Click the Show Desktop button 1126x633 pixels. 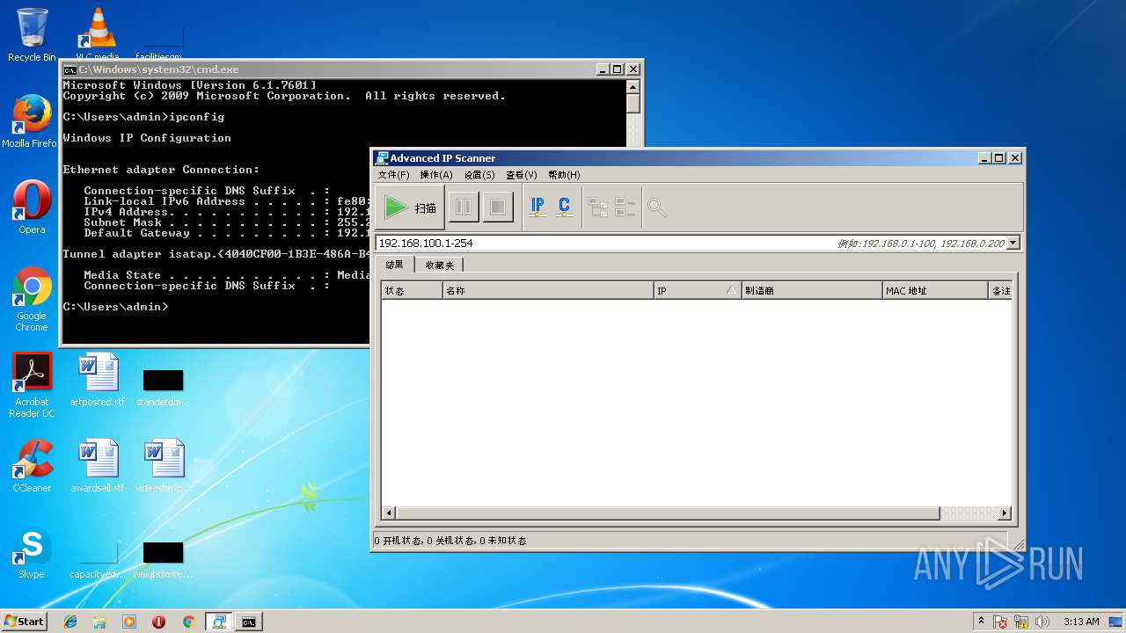pos(1117,622)
